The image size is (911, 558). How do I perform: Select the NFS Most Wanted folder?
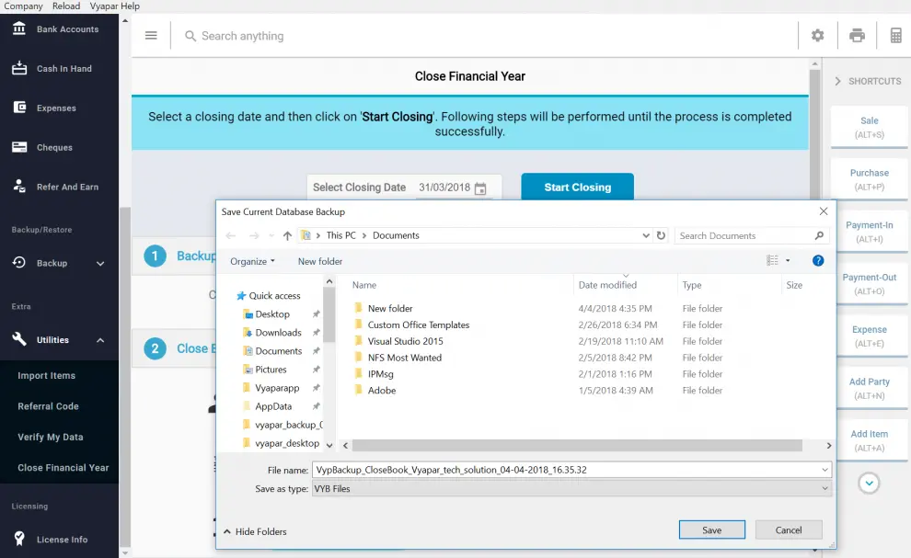point(404,358)
